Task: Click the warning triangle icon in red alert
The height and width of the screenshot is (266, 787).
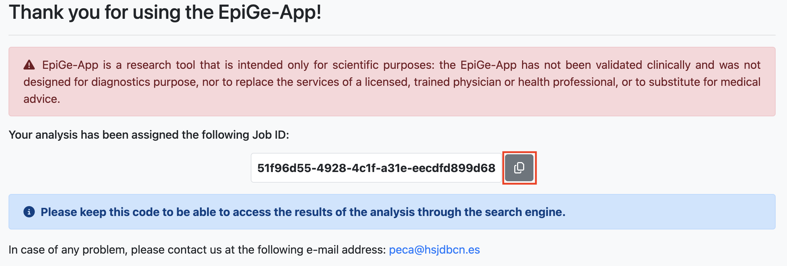Action: click(29, 65)
